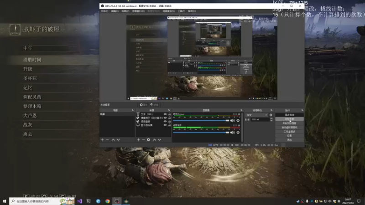Click the Windows taskbar search box
This screenshot has width=365, height=205.
(x=42, y=201)
